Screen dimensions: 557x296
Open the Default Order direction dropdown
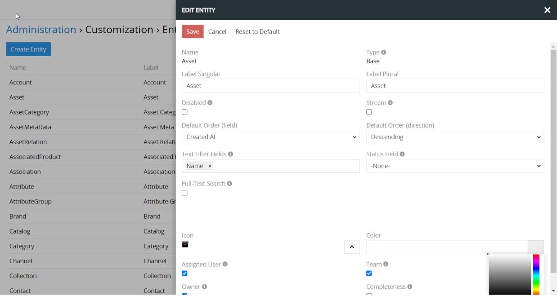455,137
